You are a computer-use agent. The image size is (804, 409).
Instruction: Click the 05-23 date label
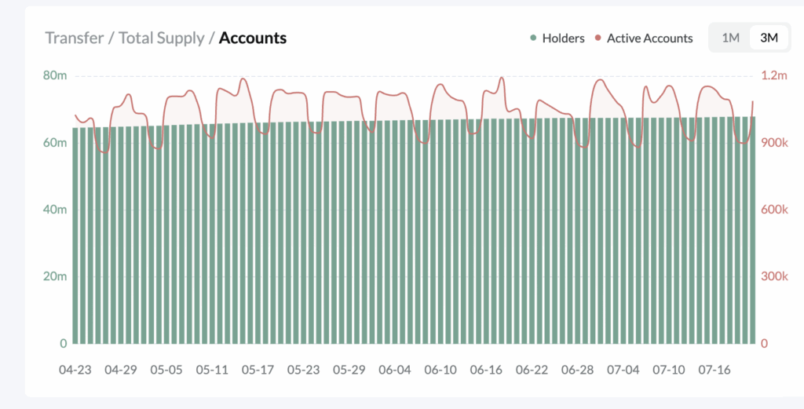303,370
